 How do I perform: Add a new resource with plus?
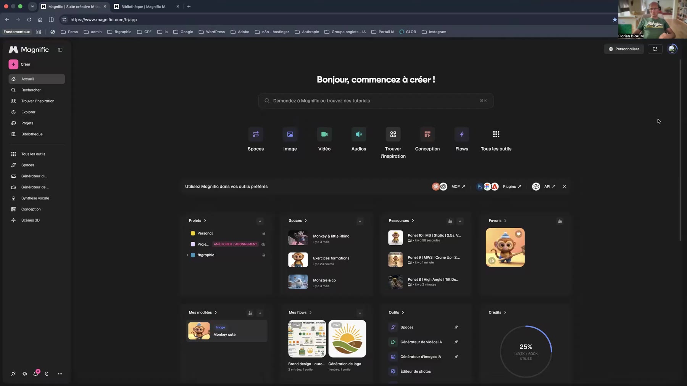460,221
